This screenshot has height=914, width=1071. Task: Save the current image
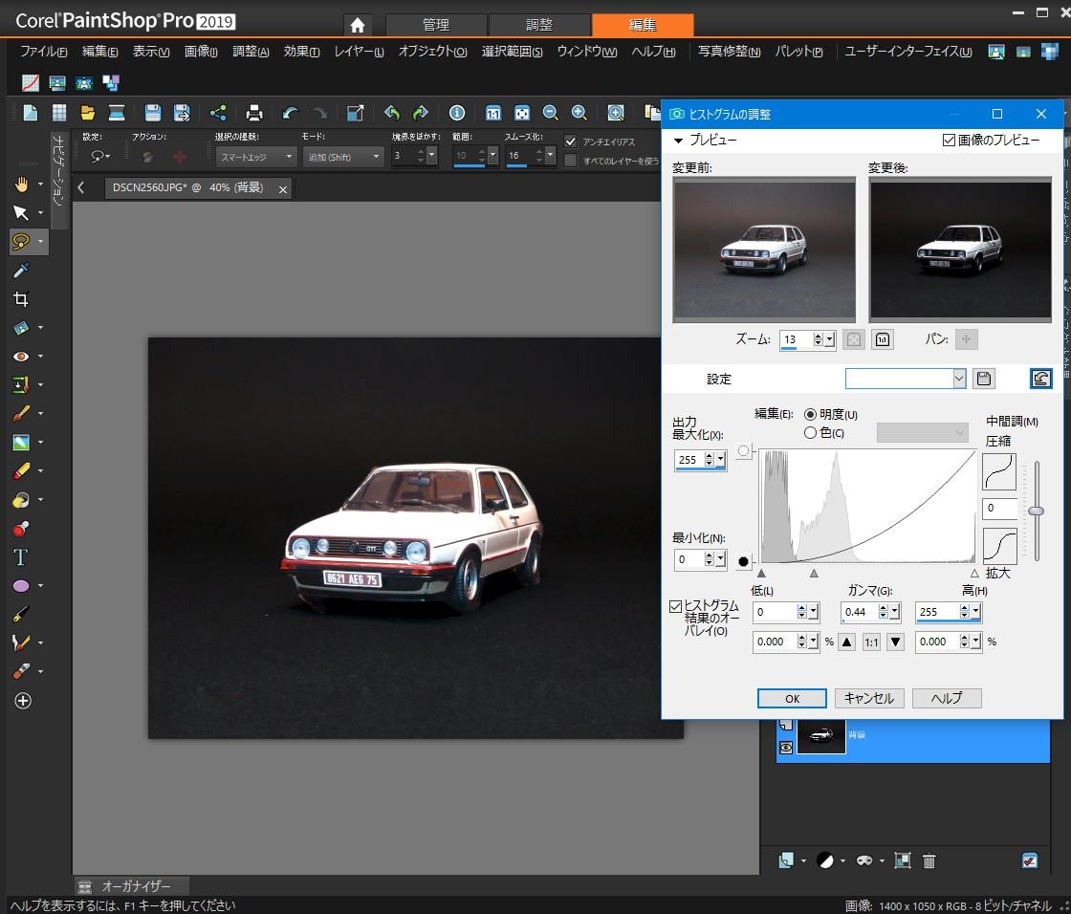pyautogui.click(x=153, y=113)
